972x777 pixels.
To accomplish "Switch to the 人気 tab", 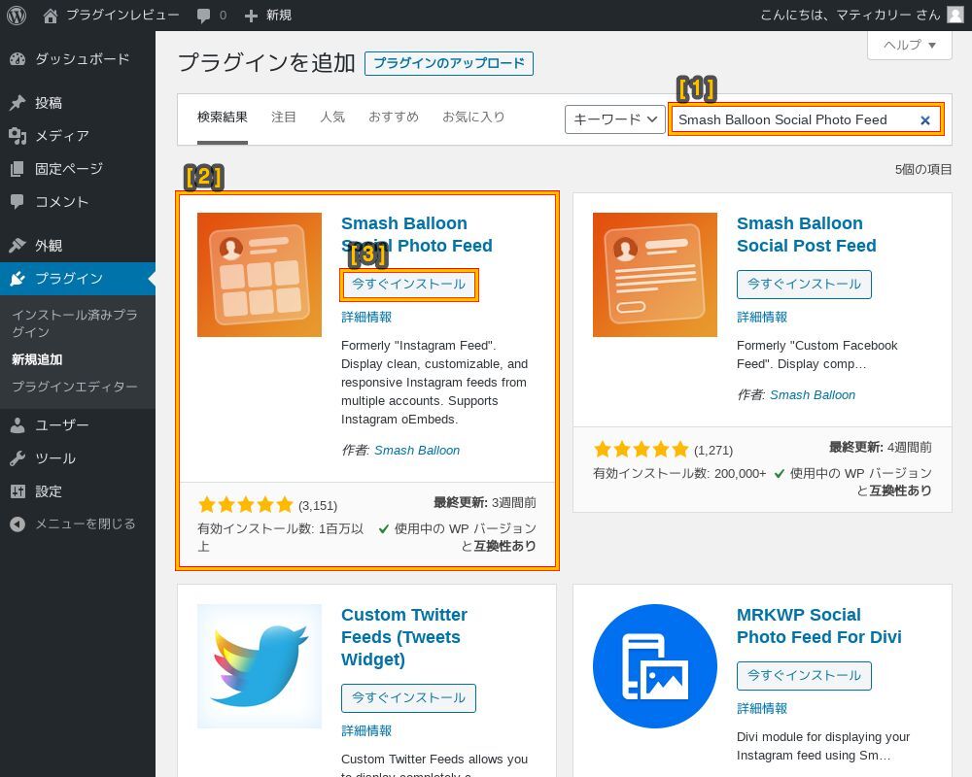I will pyautogui.click(x=332, y=118).
